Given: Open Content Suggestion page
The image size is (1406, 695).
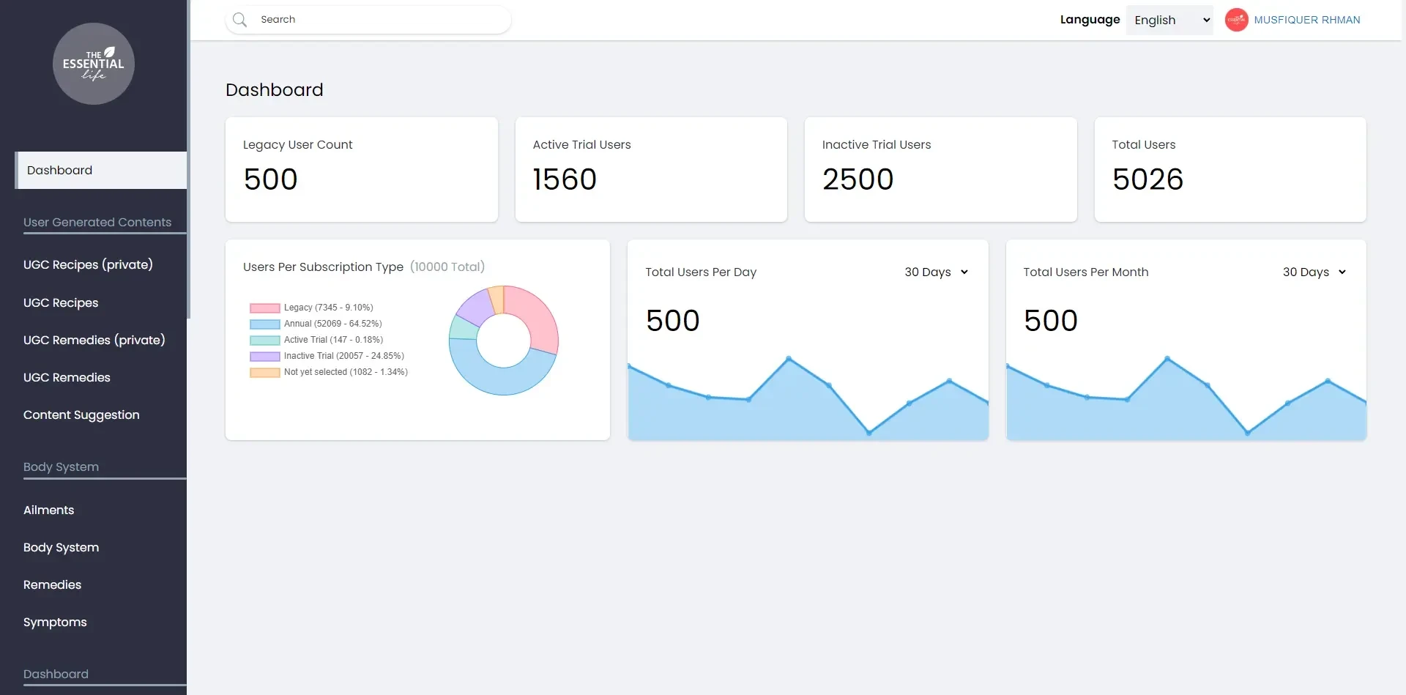Looking at the screenshot, I should coord(81,415).
